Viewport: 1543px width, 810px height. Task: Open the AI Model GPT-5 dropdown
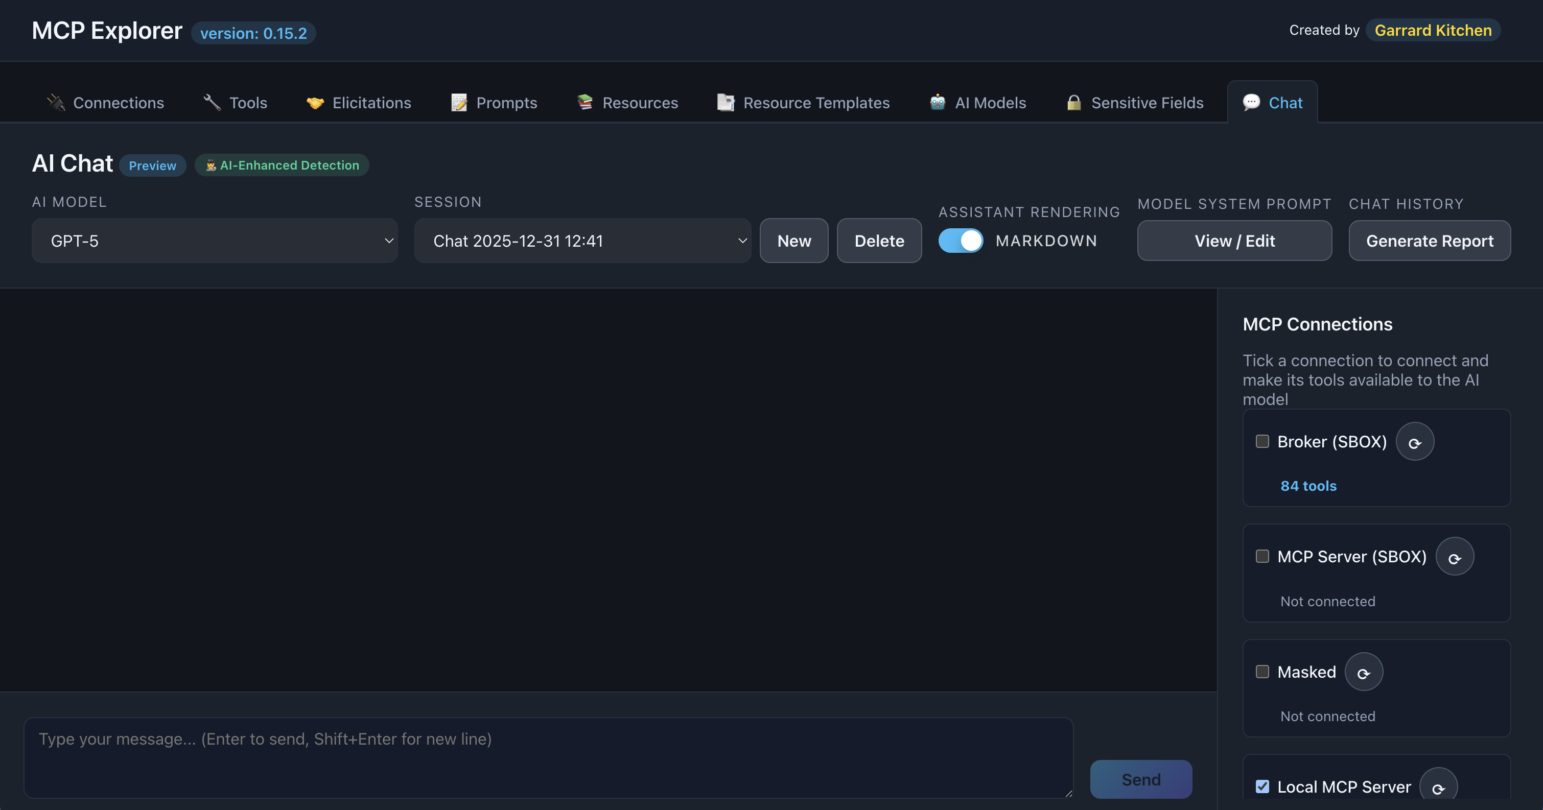215,241
